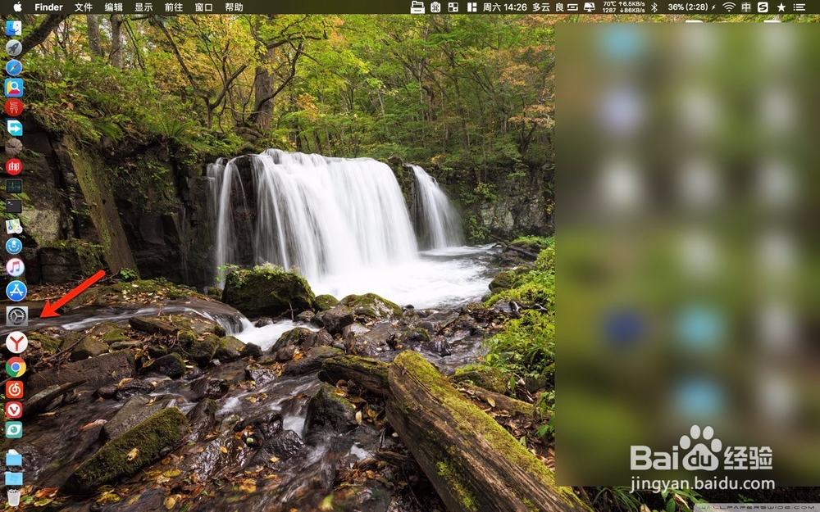Click the display monitor icon in menu bar
The height and width of the screenshot is (512, 820).
point(590,7)
